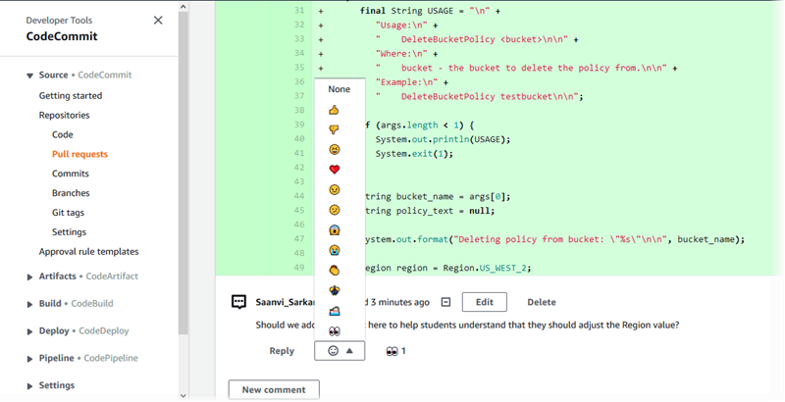The image size is (785, 402).
Task: Choose the eyes emoji in reaction list
Action: point(335,331)
